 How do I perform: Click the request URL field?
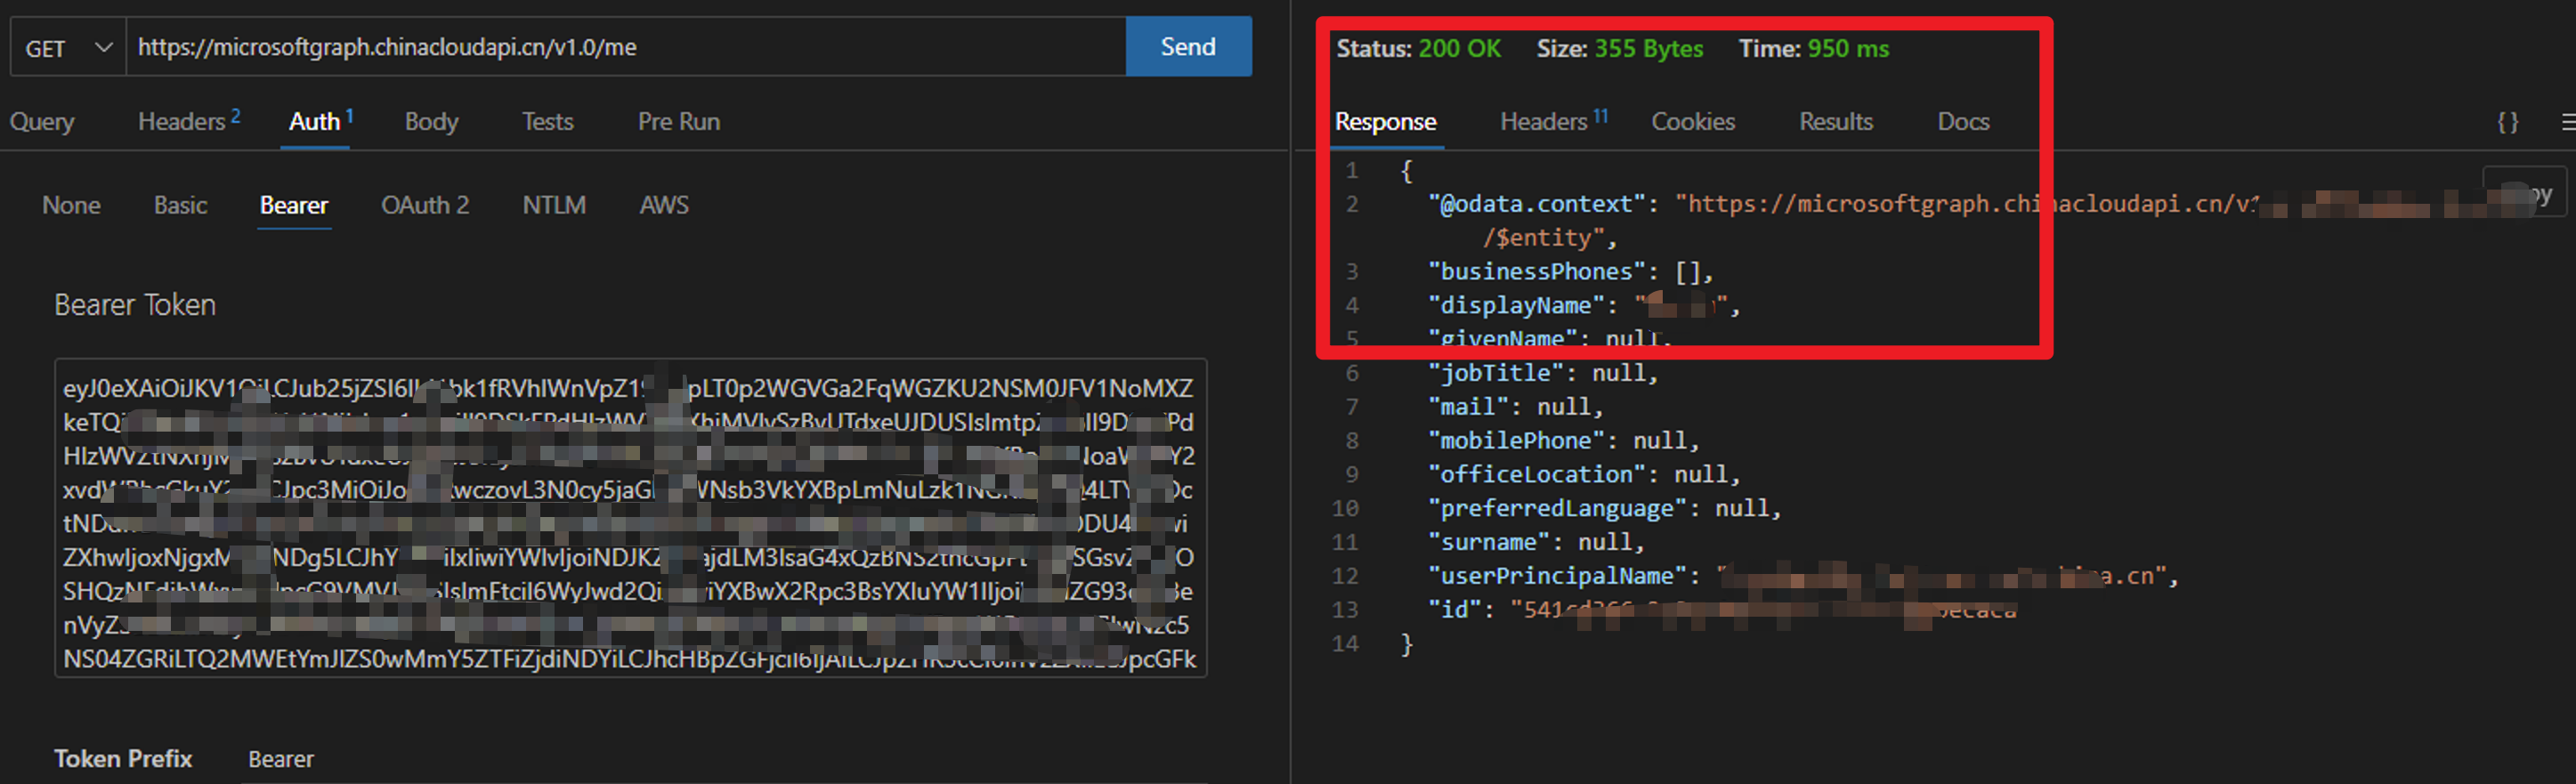pos(625,47)
